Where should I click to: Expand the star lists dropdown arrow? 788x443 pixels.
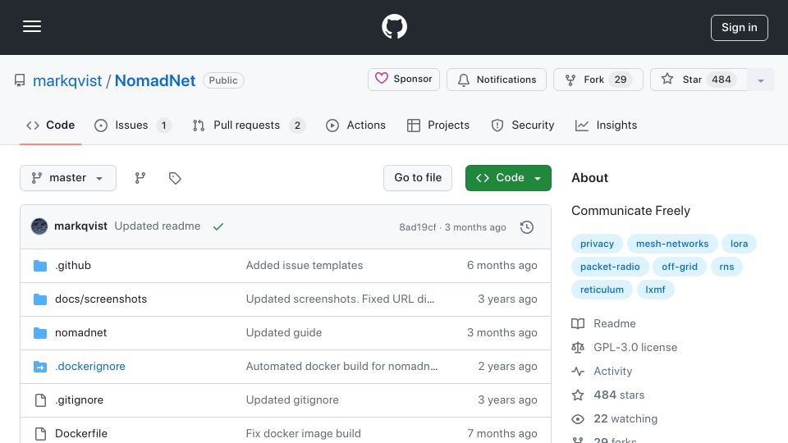761,80
